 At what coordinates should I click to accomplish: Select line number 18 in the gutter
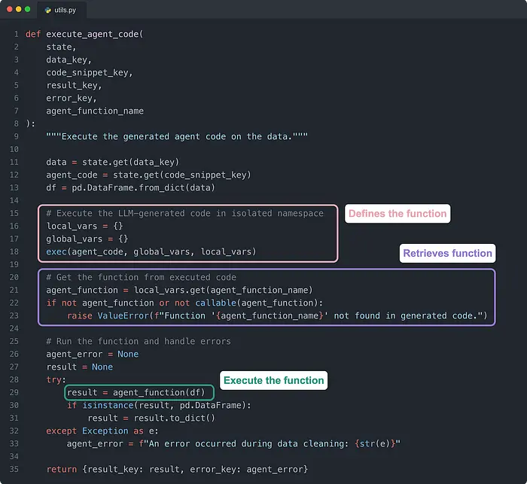(x=14, y=251)
